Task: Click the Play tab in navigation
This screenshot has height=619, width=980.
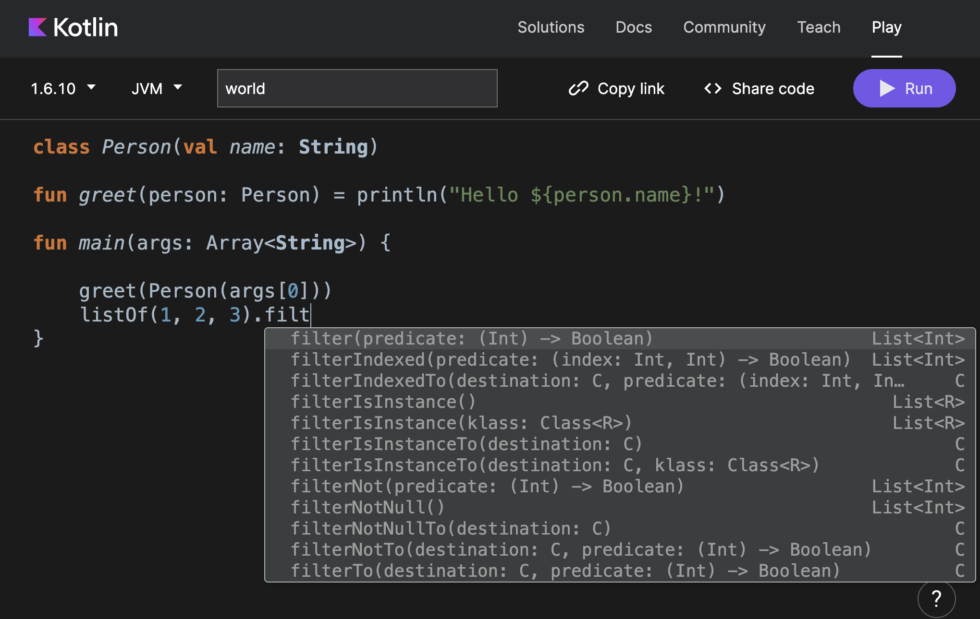Action: 887,27
